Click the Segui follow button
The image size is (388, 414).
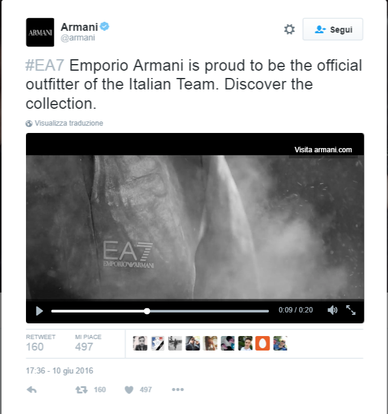[x=333, y=29]
